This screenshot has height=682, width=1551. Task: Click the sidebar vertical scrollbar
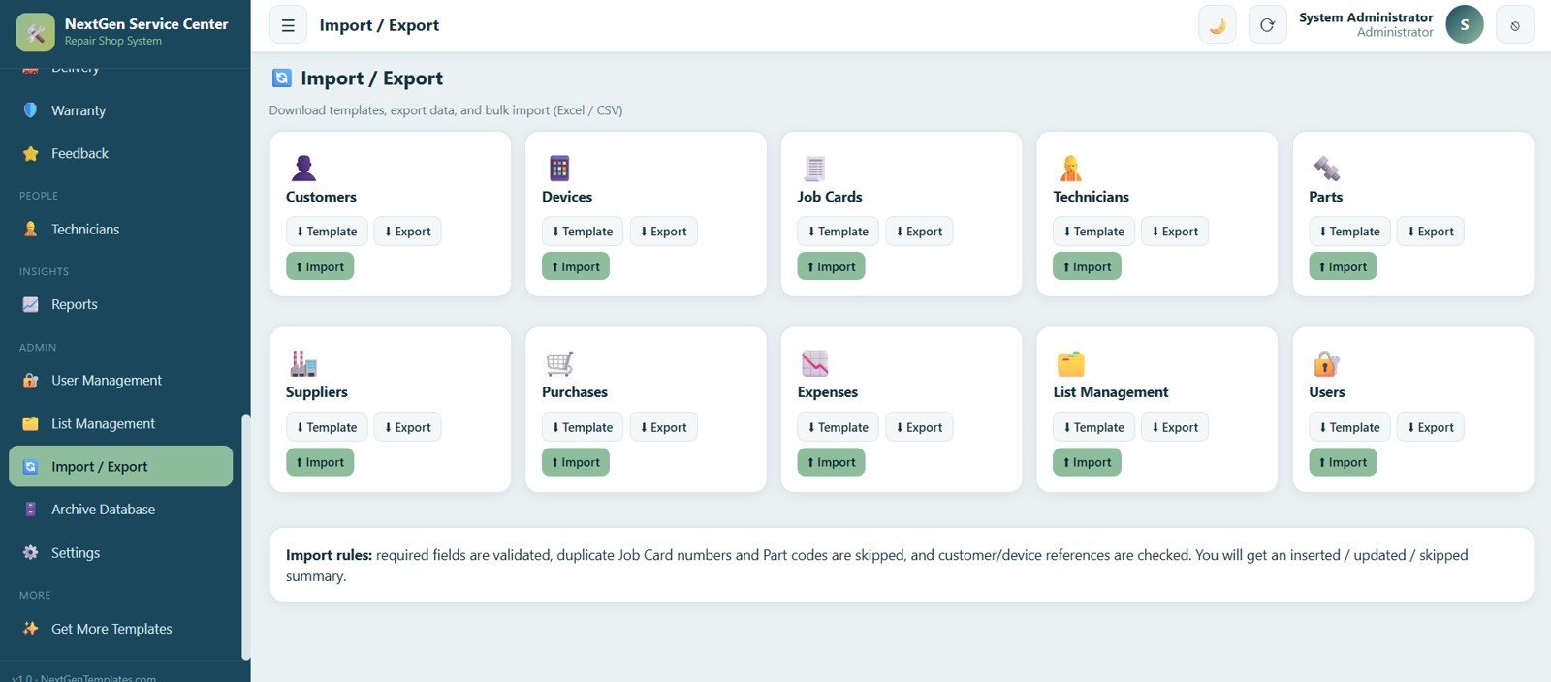[245, 537]
